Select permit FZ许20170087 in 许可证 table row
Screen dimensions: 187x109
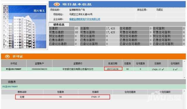14,69
